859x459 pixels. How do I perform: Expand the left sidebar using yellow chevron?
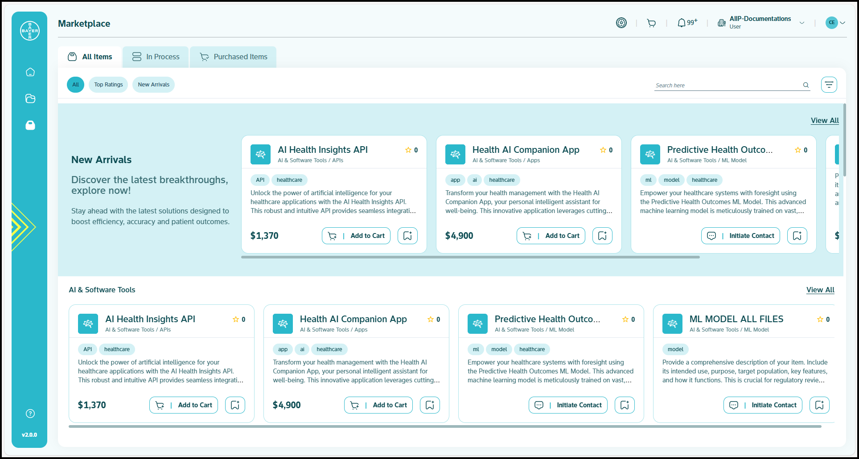[x=21, y=227]
